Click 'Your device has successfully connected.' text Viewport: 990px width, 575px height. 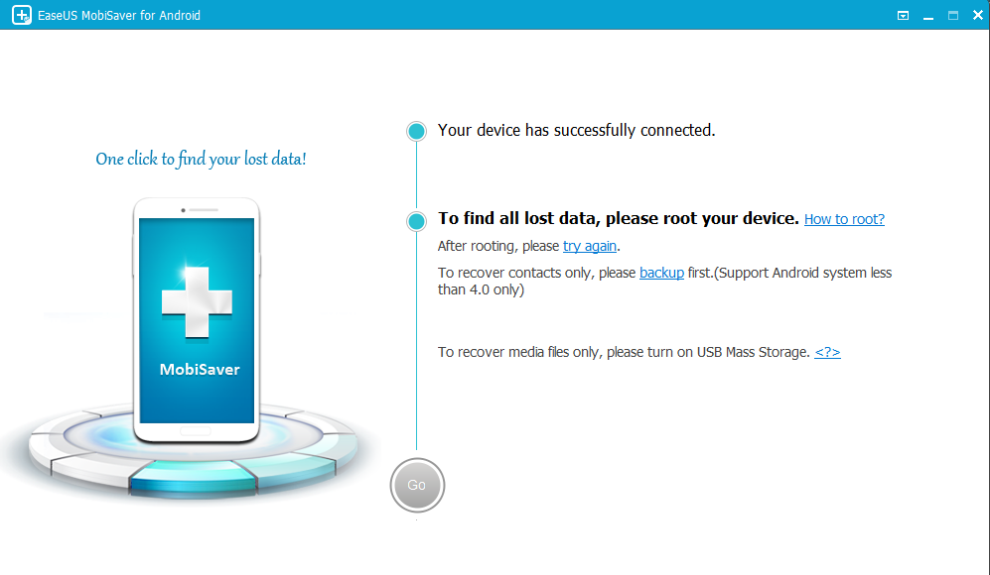(577, 130)
